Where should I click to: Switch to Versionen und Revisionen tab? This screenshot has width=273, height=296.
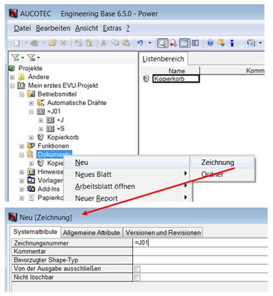click(x=163, y=233)
